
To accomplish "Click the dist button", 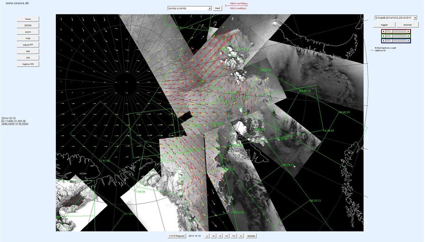I will [28, 58].
